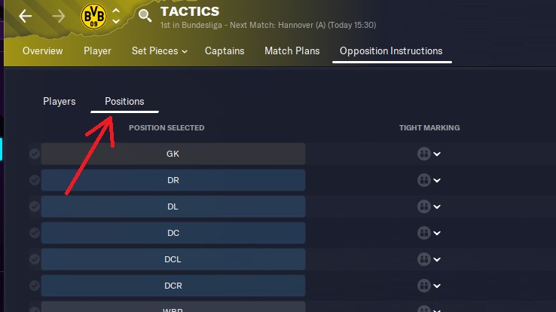Image resolution: width=556 pixels, height=312 pixels.
Task: Open the Captains tab
Action: click(225, 51)
